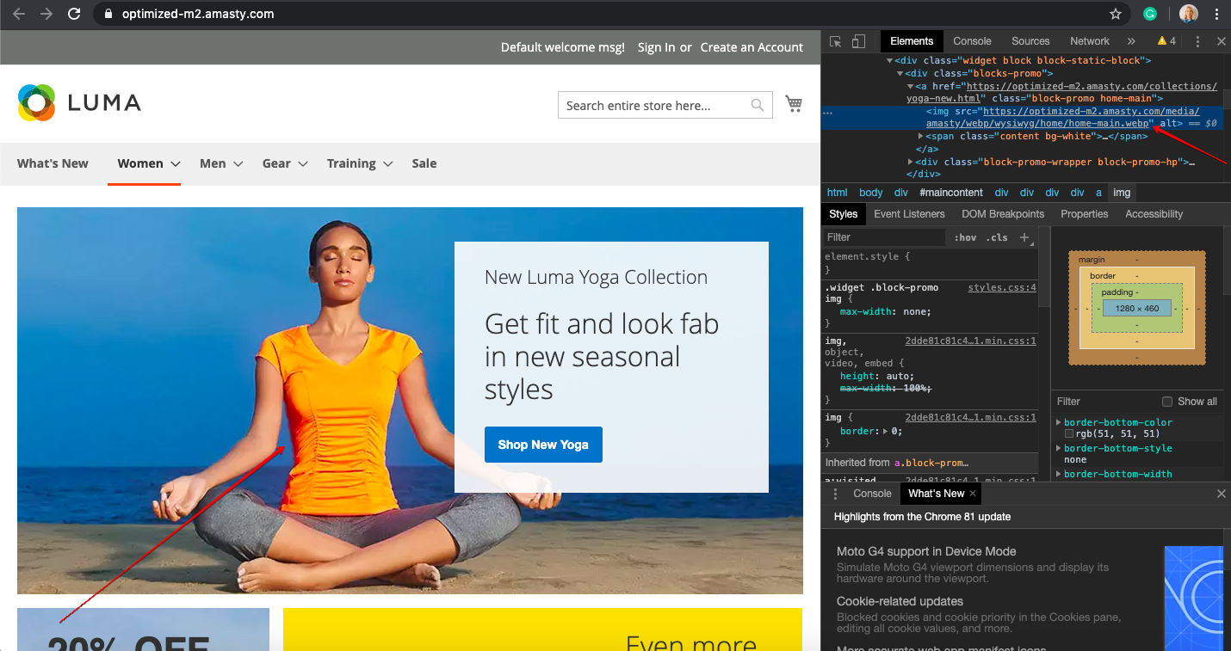Screen dimensions: 1231x651
Task: Switch to the Network tab
Action: pyautogui.click(x=1090, y=41)
